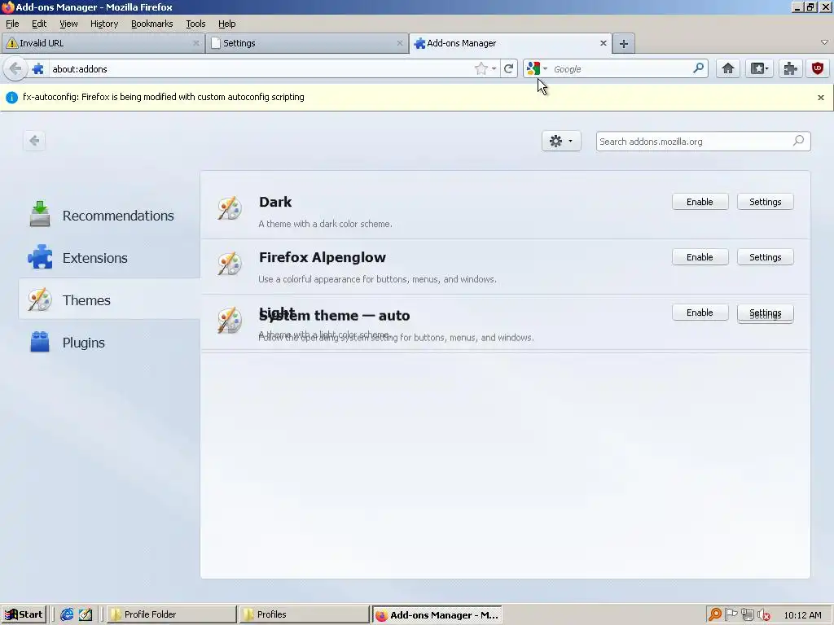Switch to the Invalid URL tab
Screen dimensions: 834x625
pyautogui.click(x=102, y=44)
